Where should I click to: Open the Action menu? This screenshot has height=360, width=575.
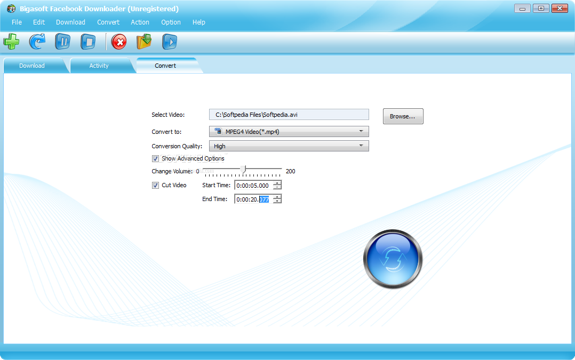[x=140, y=22]
